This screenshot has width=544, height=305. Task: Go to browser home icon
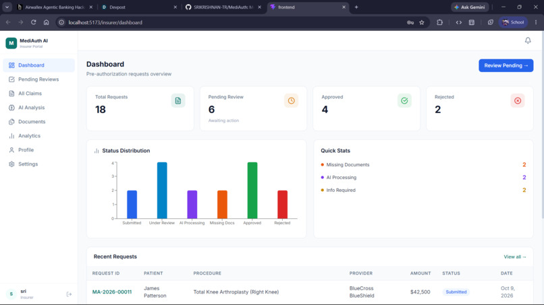click(x=46, y=22)
